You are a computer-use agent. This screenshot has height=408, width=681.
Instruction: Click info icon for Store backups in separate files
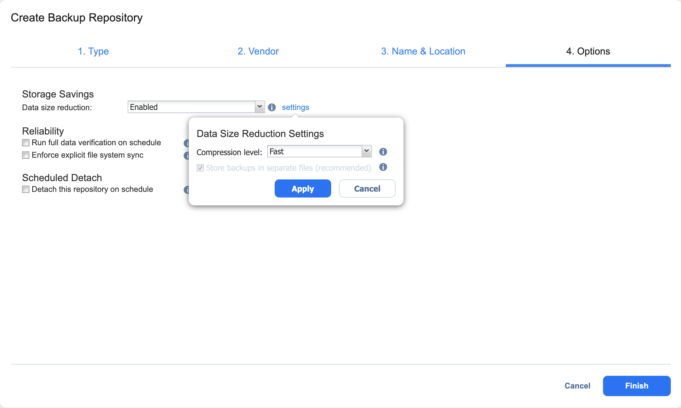point(383,167)
